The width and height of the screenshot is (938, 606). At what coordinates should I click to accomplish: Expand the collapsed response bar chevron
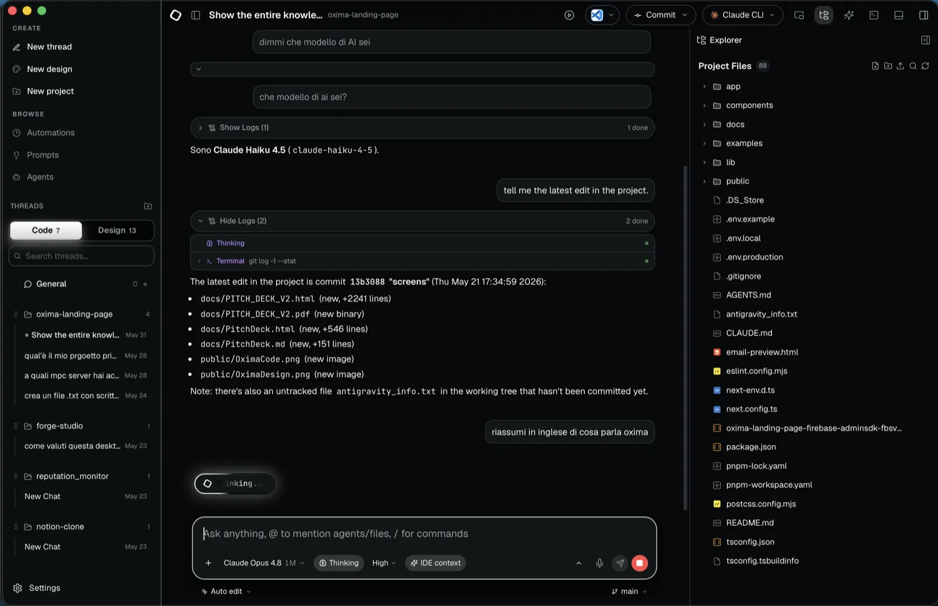click(199, 69)
